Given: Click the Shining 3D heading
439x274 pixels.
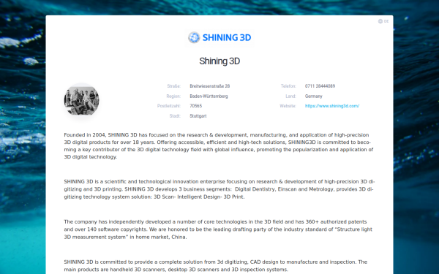Looking at the screenshot, I should click(219, 61).
